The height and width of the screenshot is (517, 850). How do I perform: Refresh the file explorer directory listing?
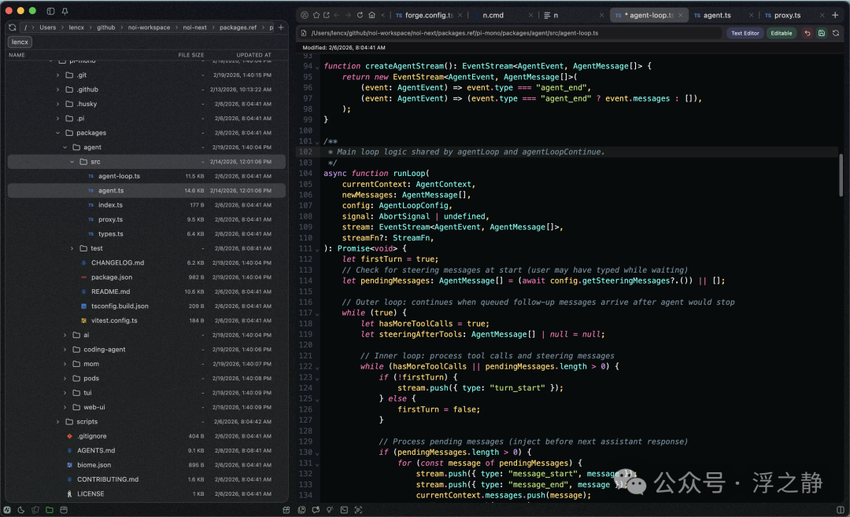point(12,27)
